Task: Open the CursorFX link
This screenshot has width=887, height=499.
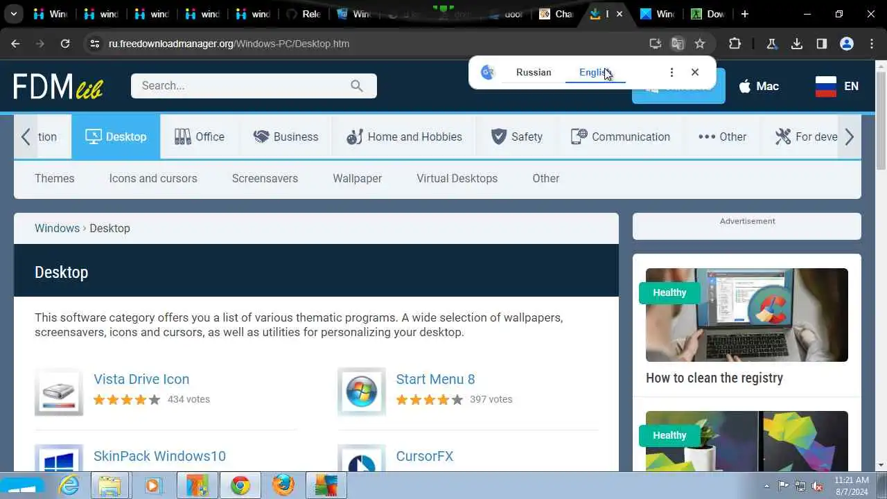Action: (425, 456)
